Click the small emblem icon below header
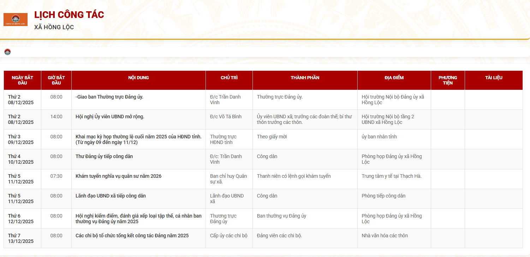530x257 pixels. (7, 52)
